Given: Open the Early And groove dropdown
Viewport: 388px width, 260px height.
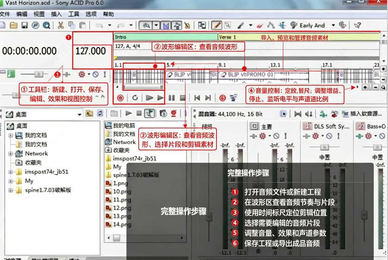Looking at the screenshot, I should coord(333,25).
